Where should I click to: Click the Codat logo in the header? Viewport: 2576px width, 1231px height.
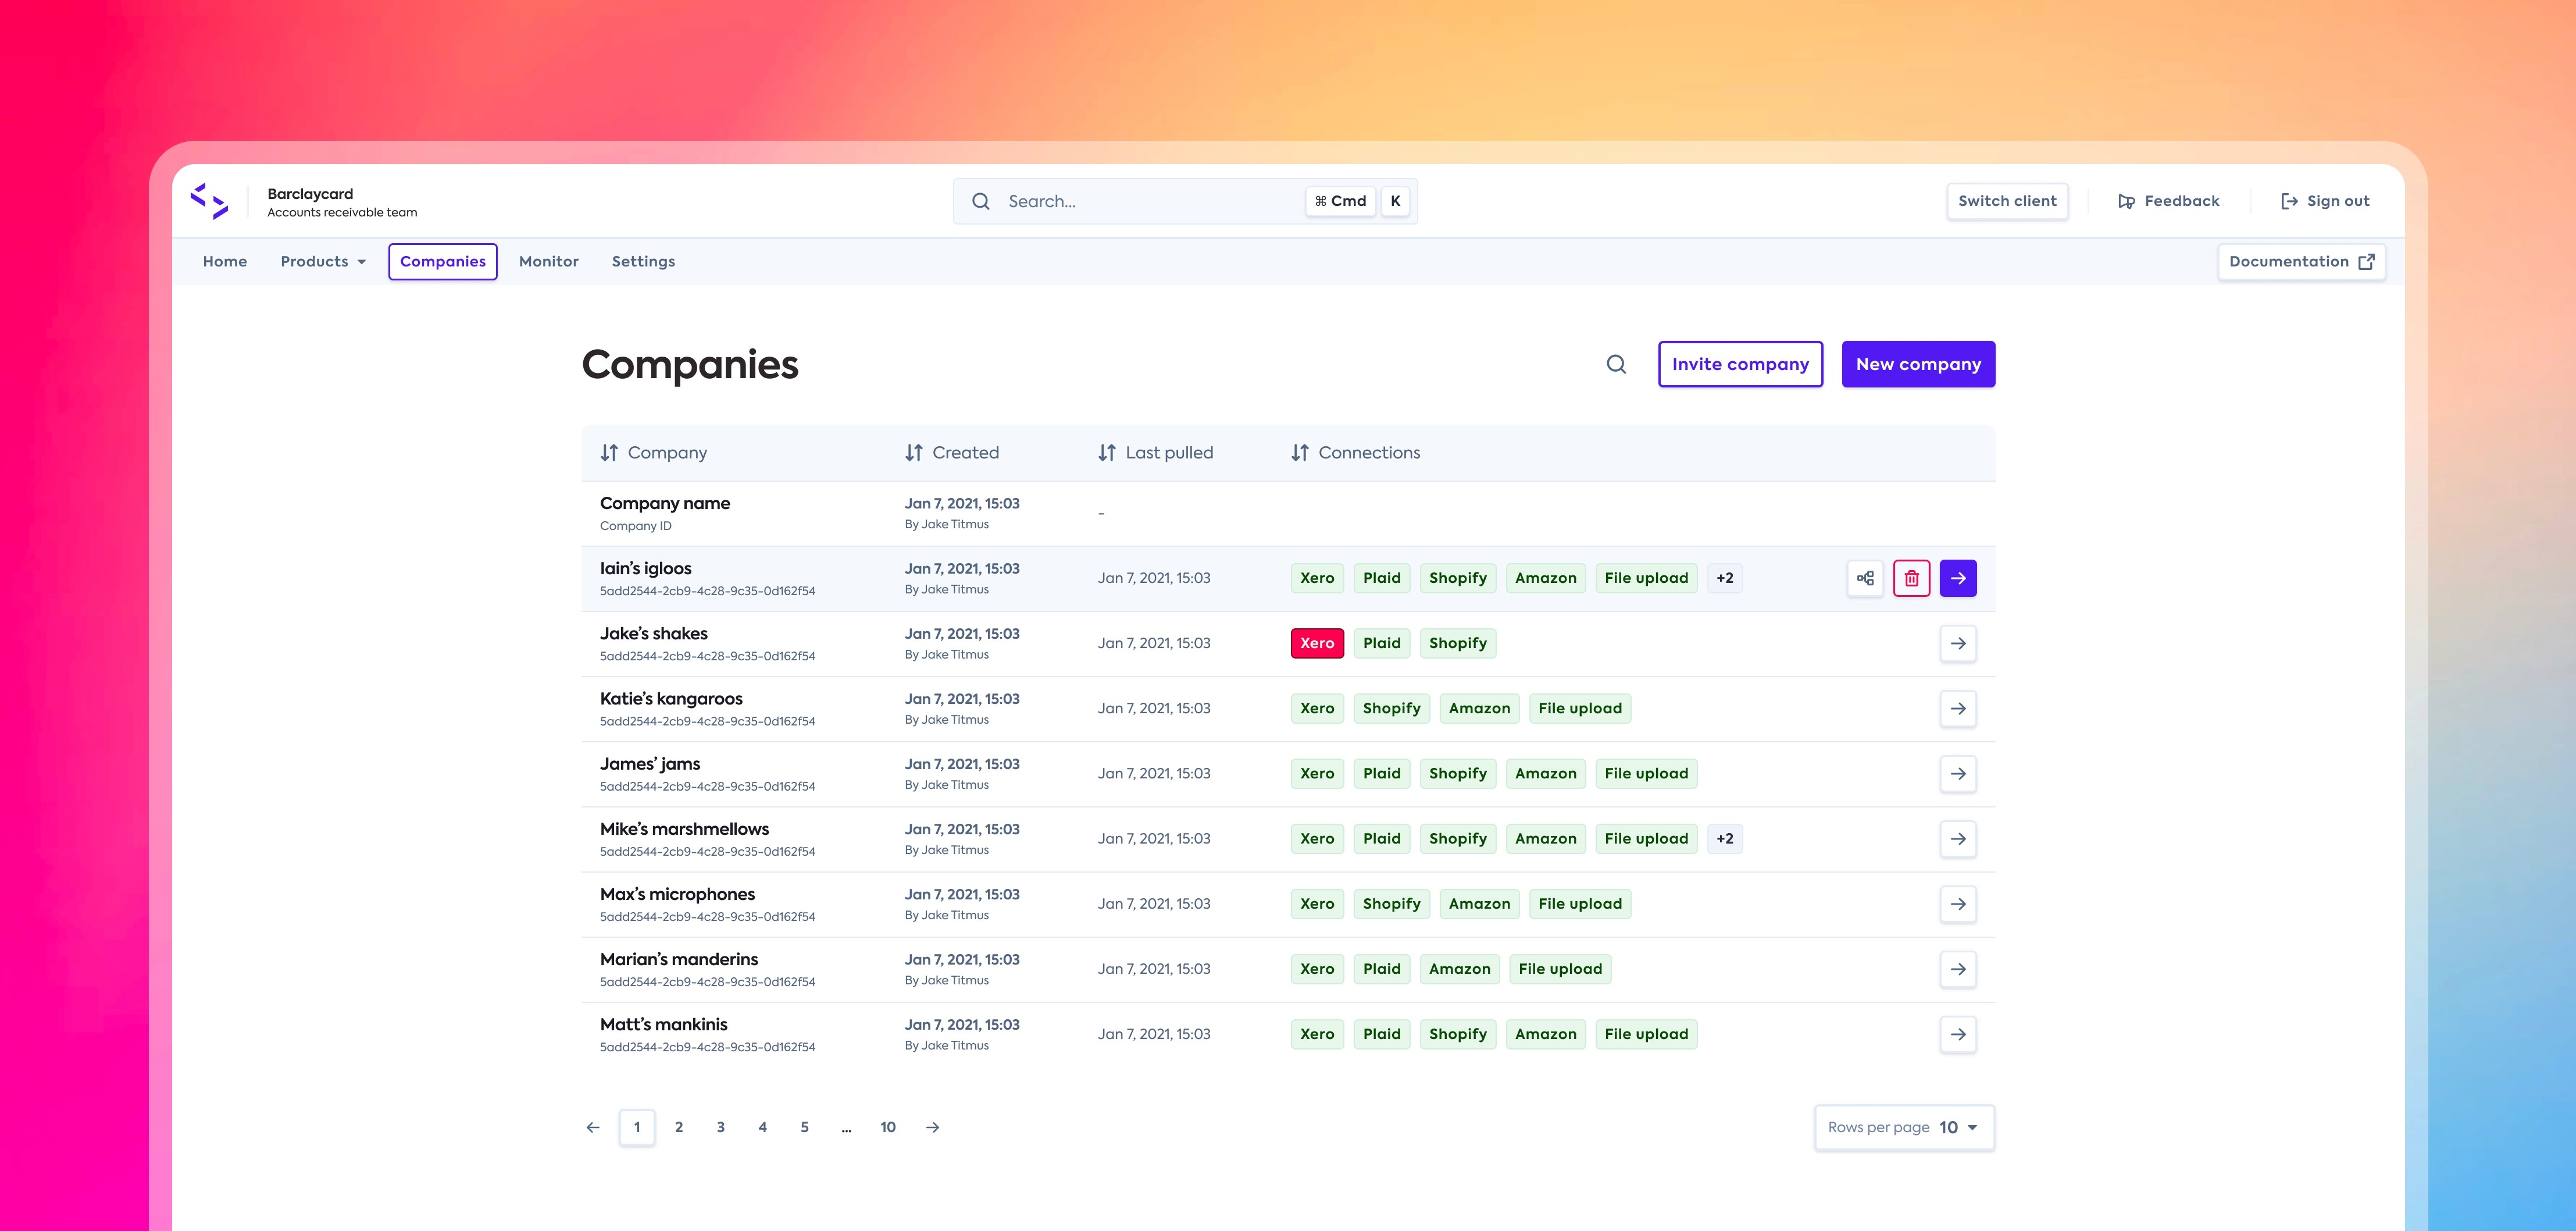click(x=209, y=201)
